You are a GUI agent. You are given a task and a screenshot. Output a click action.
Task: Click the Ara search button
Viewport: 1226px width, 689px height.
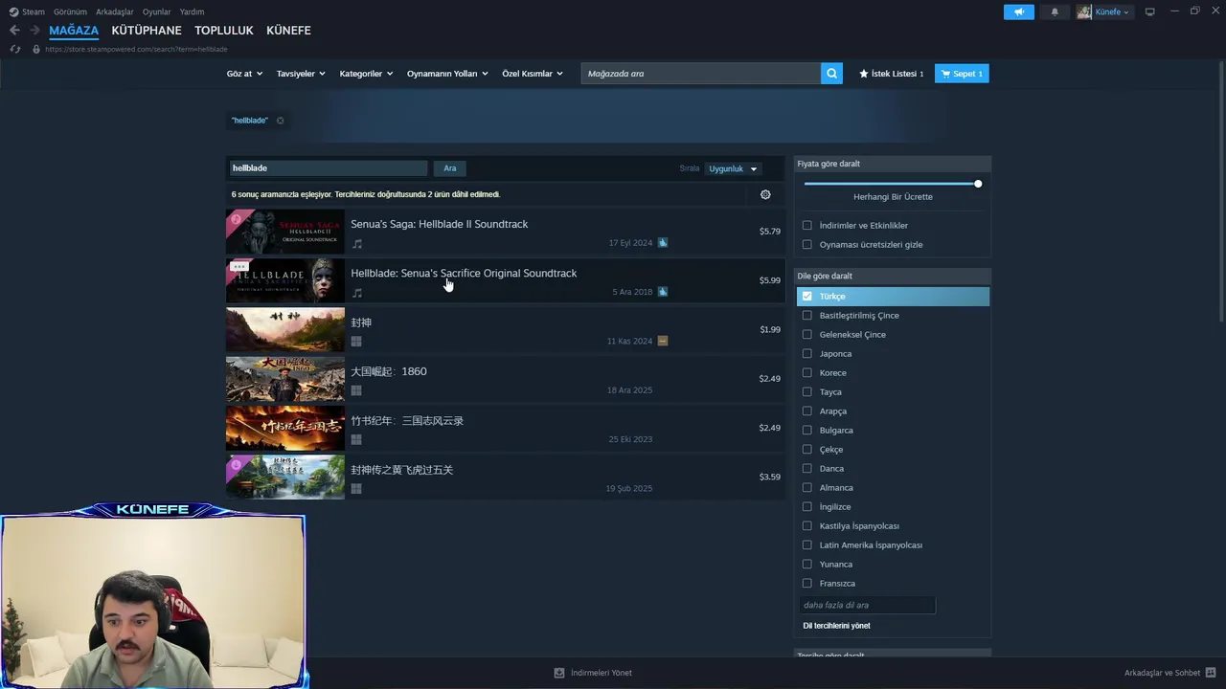pos(450,168)
